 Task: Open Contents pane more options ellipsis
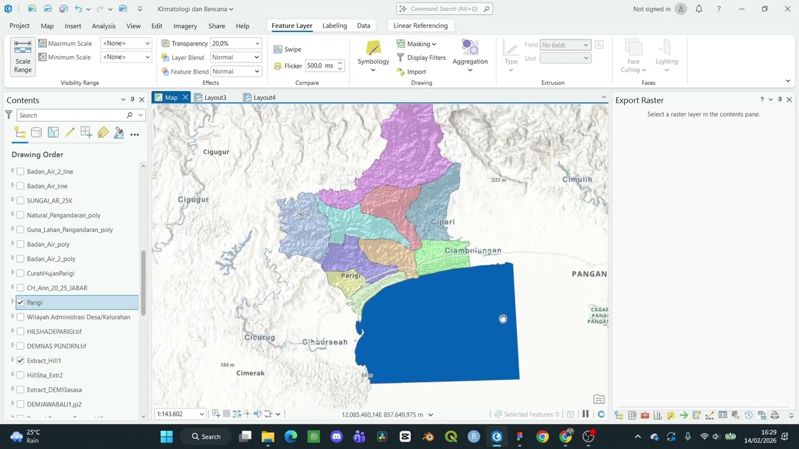tap(134, 133)
